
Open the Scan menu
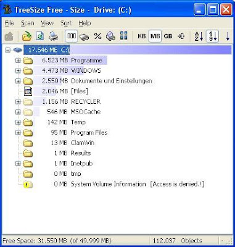pyautogui.click(x=27, y=23)
